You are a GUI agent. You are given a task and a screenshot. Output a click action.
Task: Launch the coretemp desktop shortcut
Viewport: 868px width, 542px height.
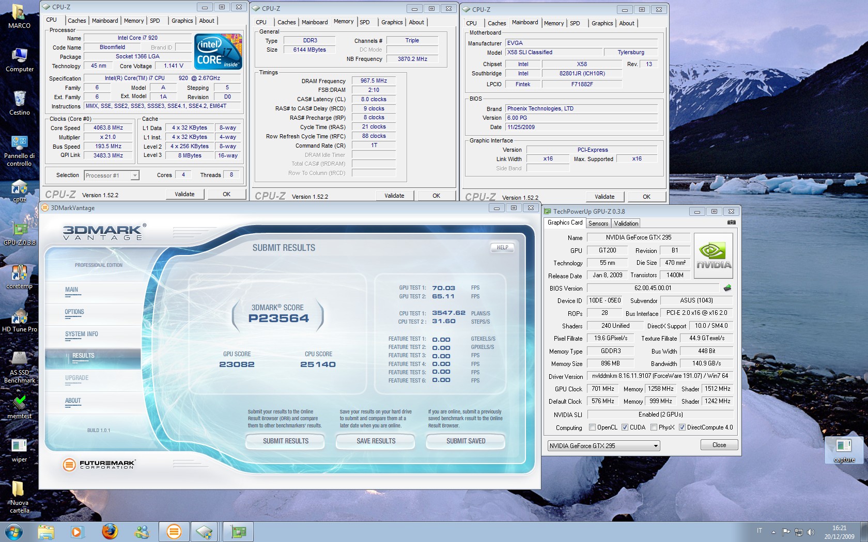pyautogui.click(x=20, y=277)
